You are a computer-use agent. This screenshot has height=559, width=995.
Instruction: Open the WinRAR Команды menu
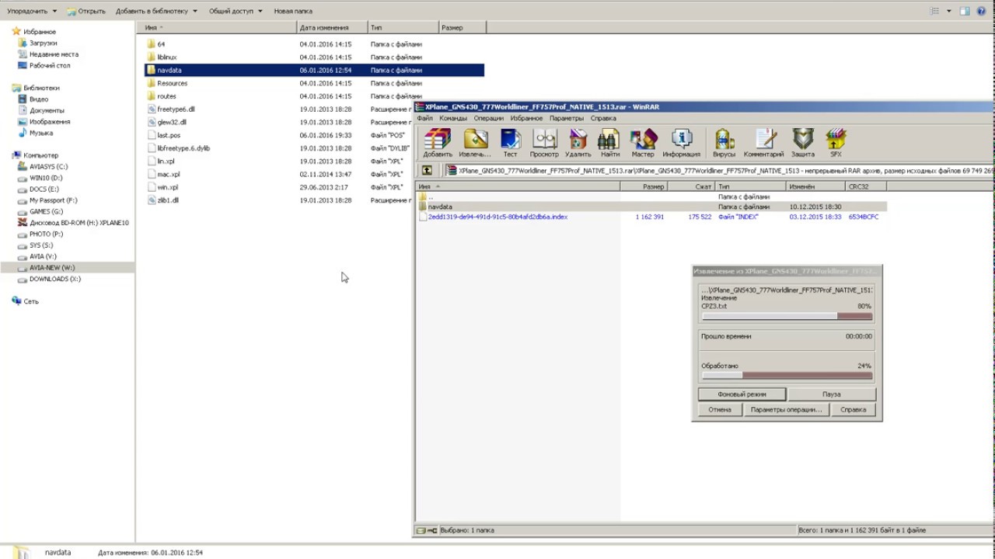click(x=452, y=118)
